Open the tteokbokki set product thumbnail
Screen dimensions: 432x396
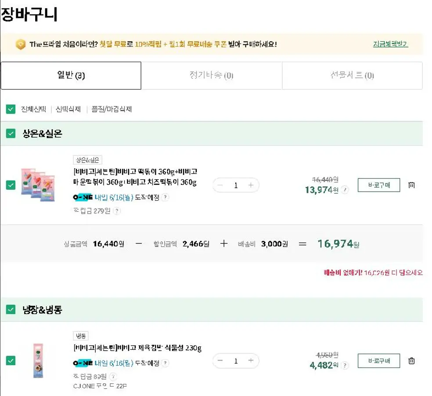coord(38,185)
